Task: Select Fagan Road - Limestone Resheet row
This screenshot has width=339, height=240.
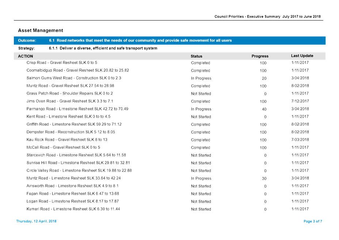Action: click(170, 194)
